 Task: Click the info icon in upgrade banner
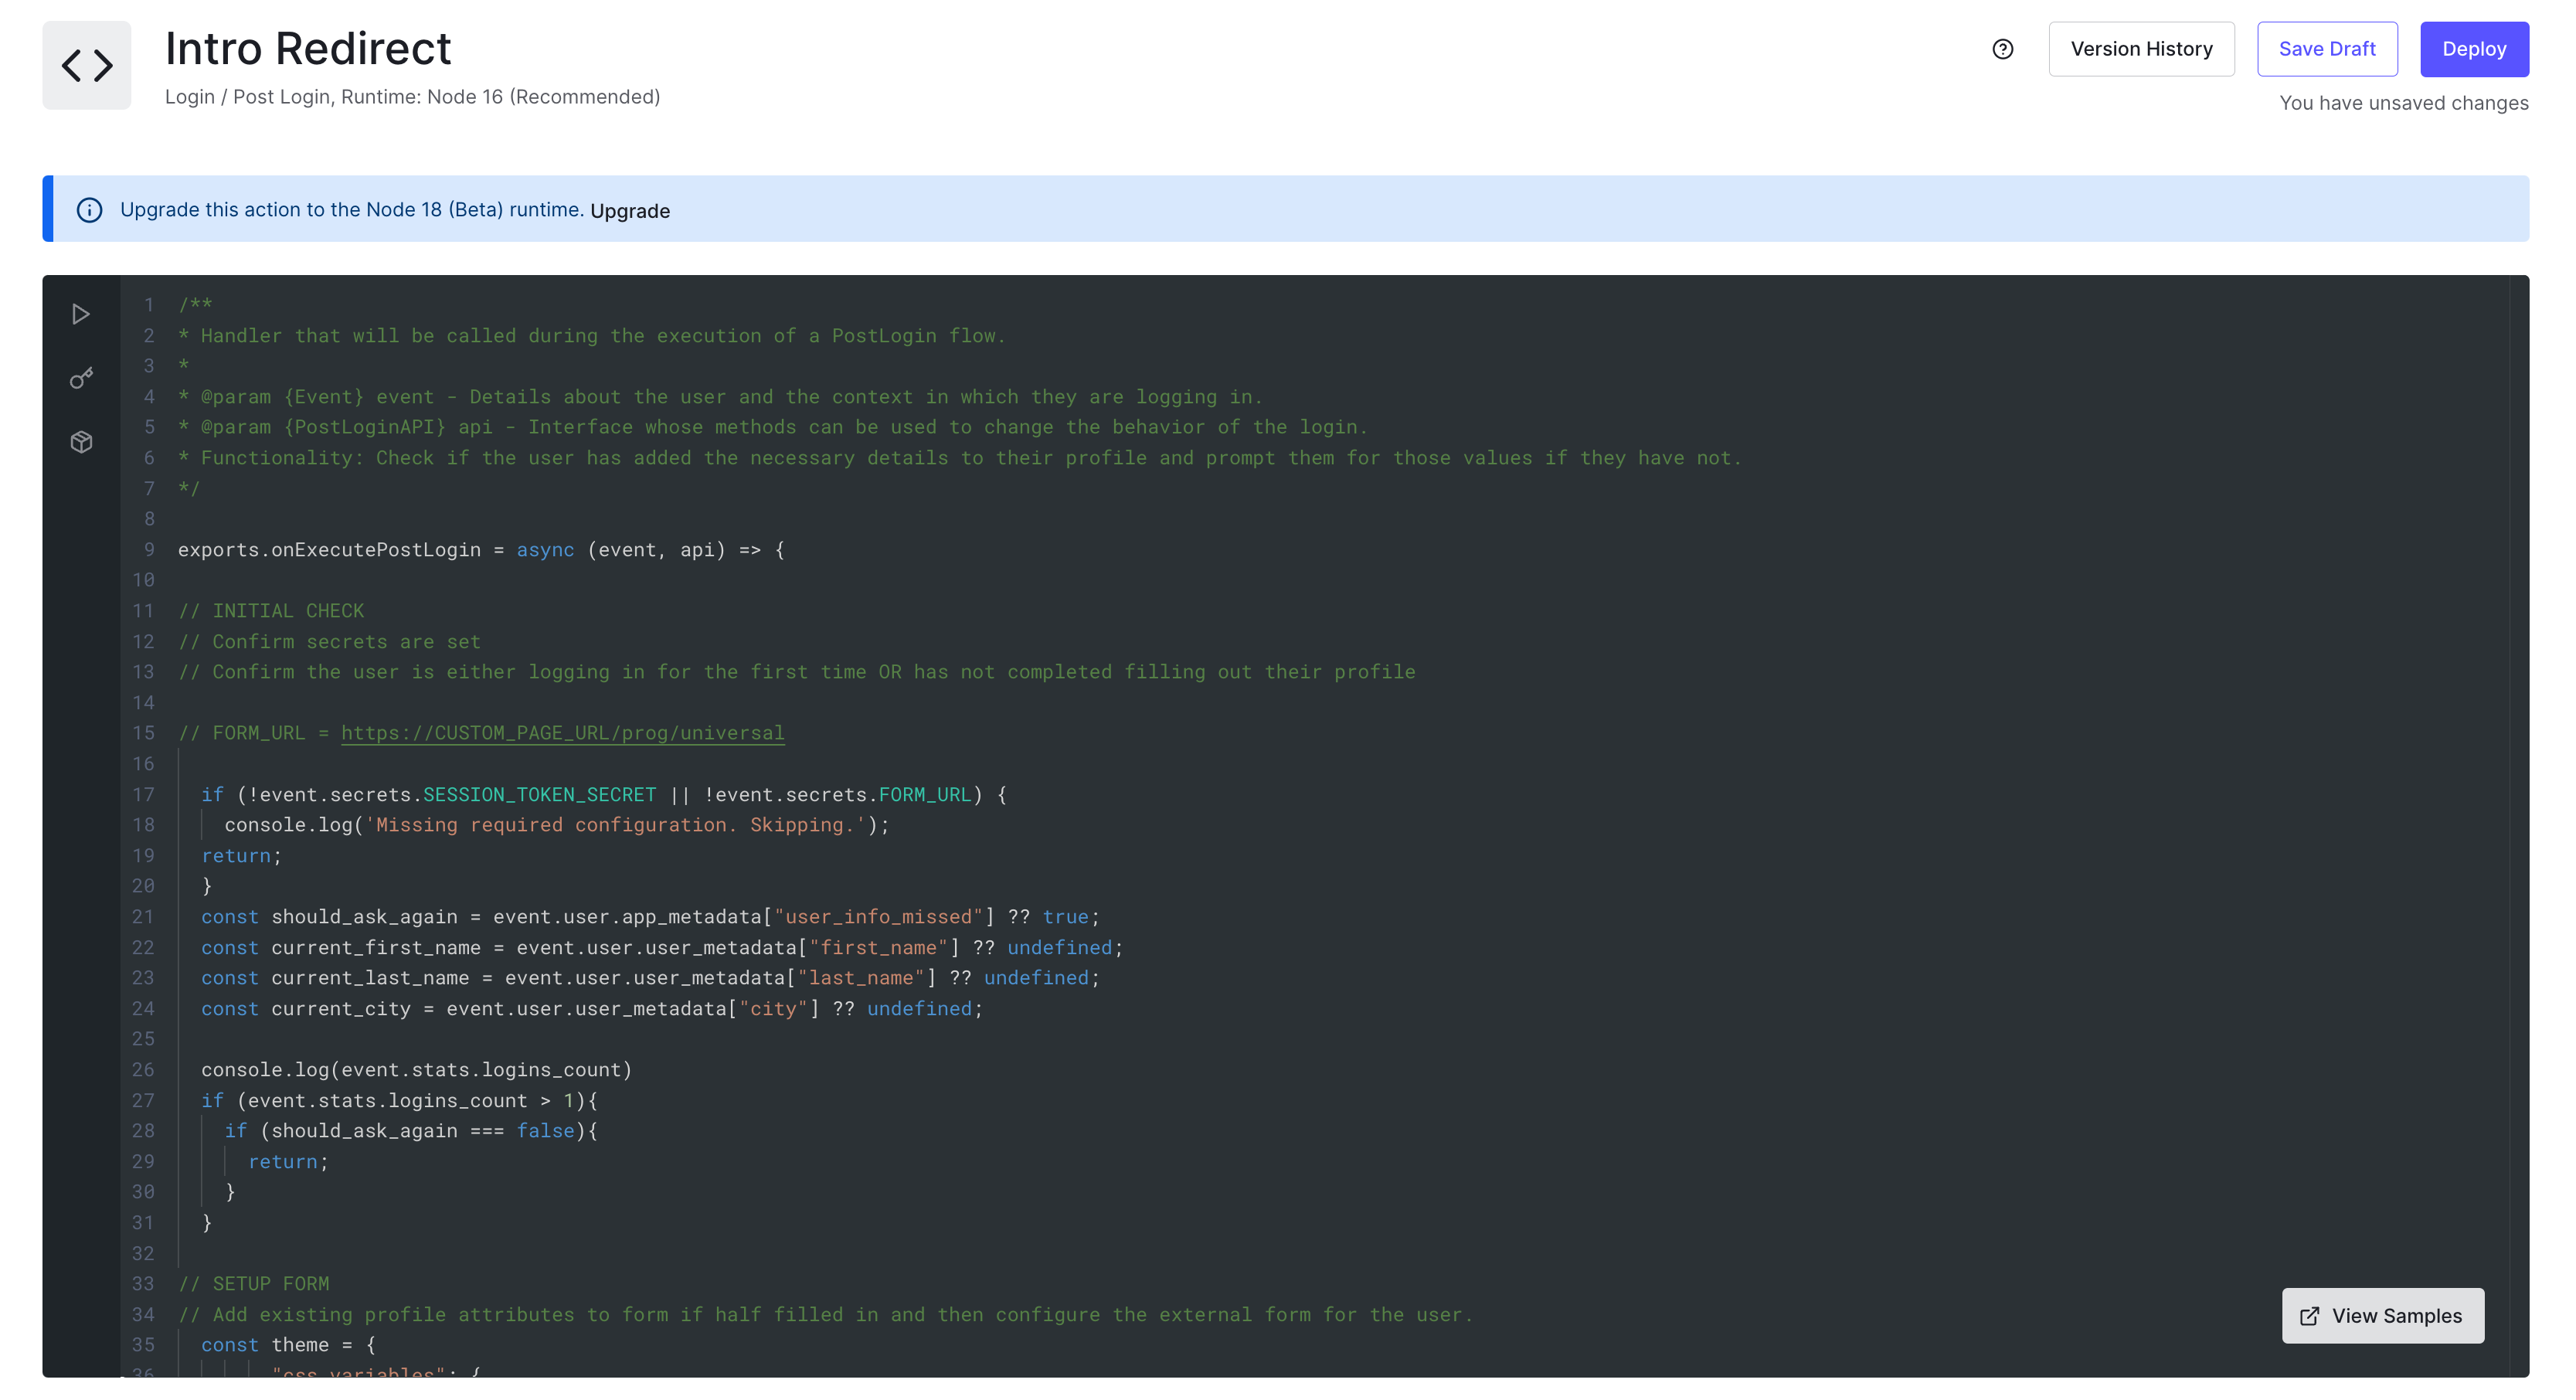[89, 210]
